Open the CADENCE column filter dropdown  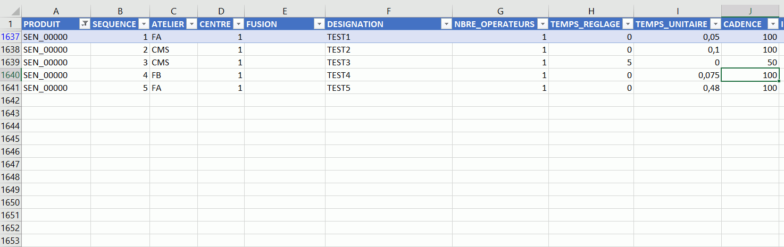[772, 24]
